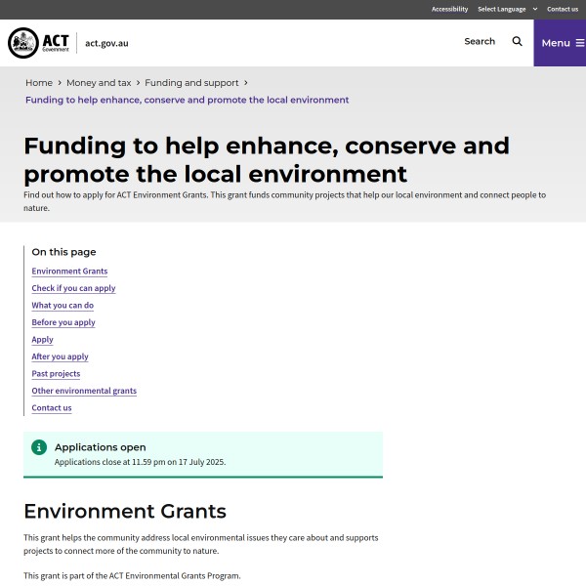The height and width of the screenshot is (586, 586).
Task: Jump to Check if you can apply
Action: [x=73, y=288]
